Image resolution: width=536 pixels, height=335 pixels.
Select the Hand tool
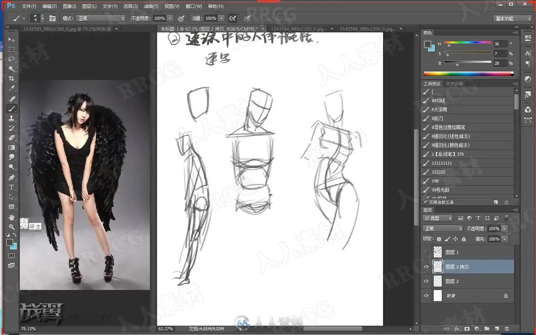click(12, 217)
